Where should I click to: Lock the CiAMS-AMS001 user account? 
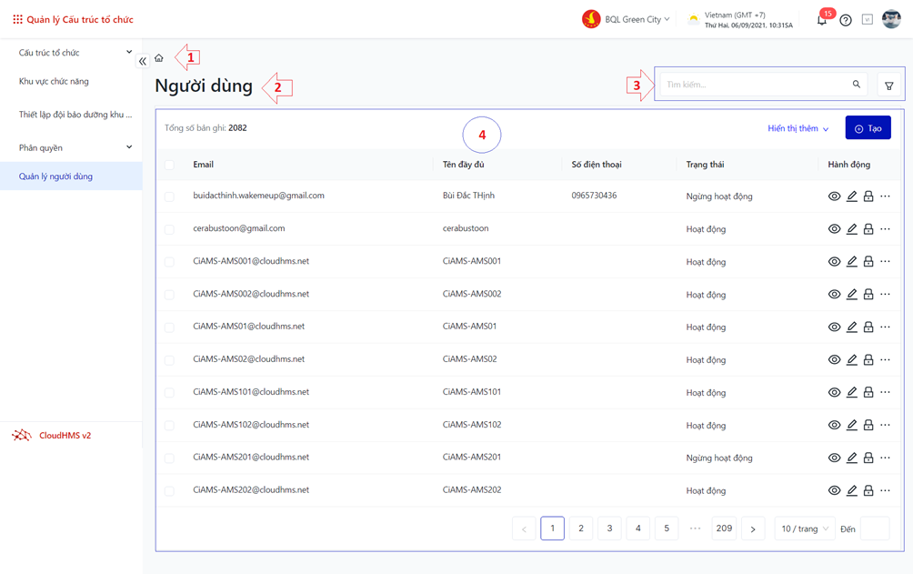(868, 262)
